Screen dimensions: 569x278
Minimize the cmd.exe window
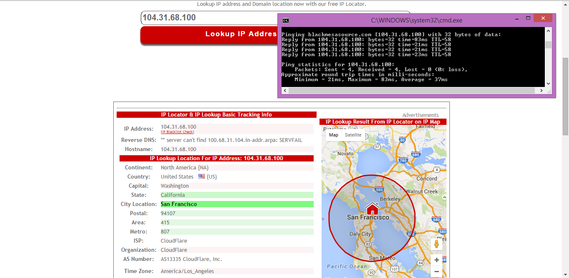pyautogui.click(x=517, y=18)
